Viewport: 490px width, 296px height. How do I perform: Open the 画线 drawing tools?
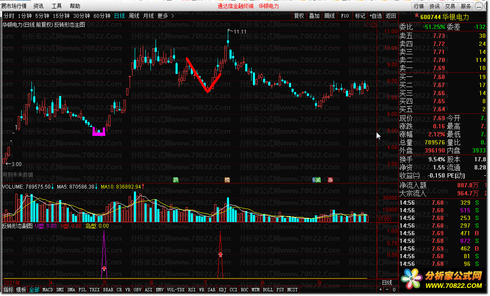[329, 16]
